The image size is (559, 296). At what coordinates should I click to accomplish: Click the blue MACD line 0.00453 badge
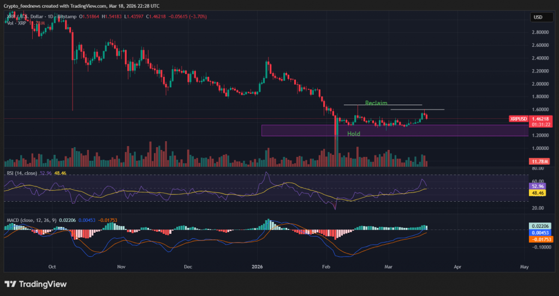point(539,232)
